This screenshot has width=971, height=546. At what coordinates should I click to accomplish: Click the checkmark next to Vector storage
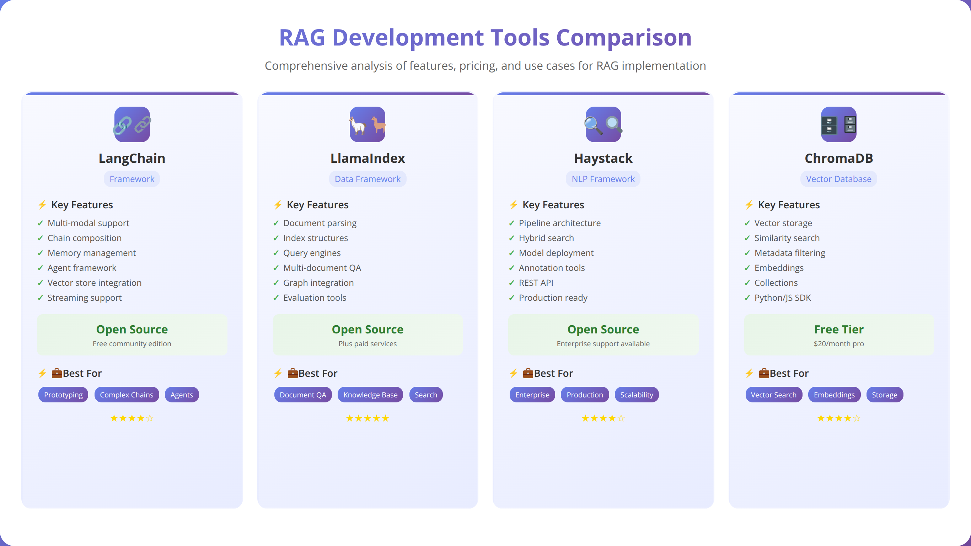[747, 223]
